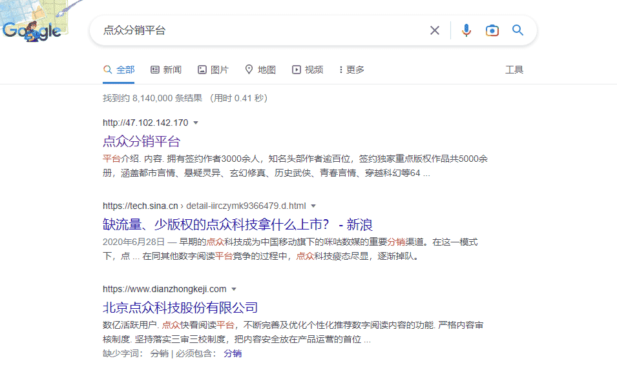Clear the search box with the X icon

point(434,30)
